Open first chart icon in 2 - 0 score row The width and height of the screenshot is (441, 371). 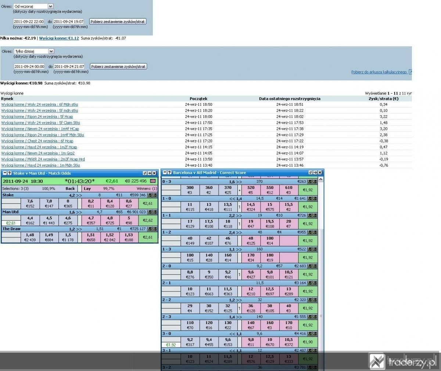coord(309,266)
